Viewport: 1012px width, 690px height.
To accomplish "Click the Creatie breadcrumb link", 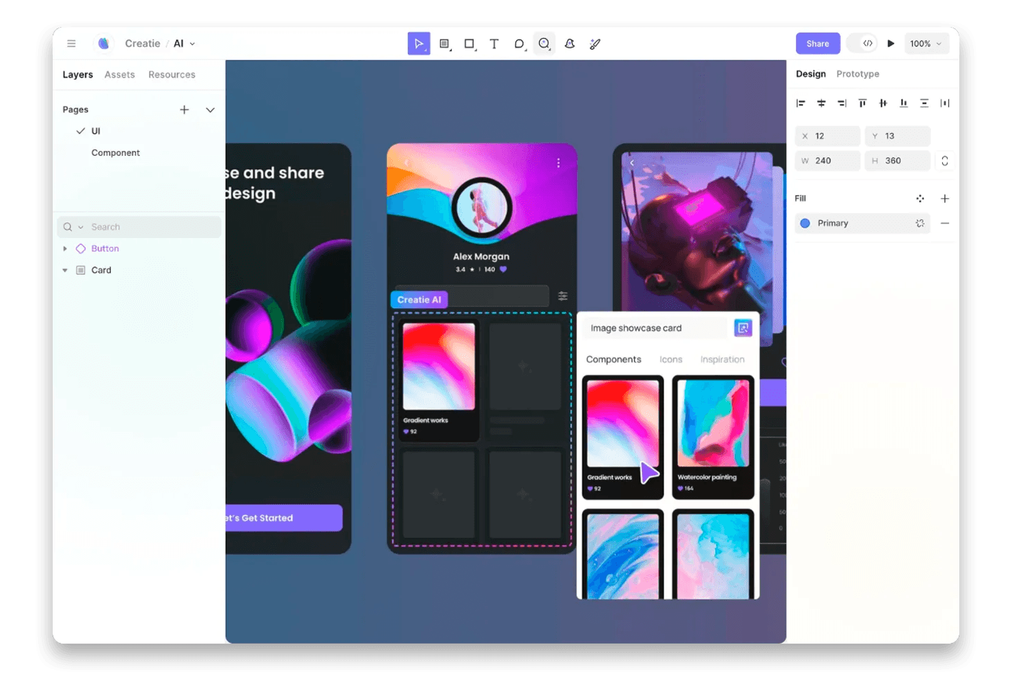I will point(143,44).
